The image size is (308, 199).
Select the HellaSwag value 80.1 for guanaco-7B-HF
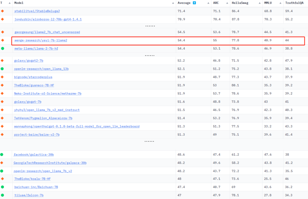coord(235,86)
